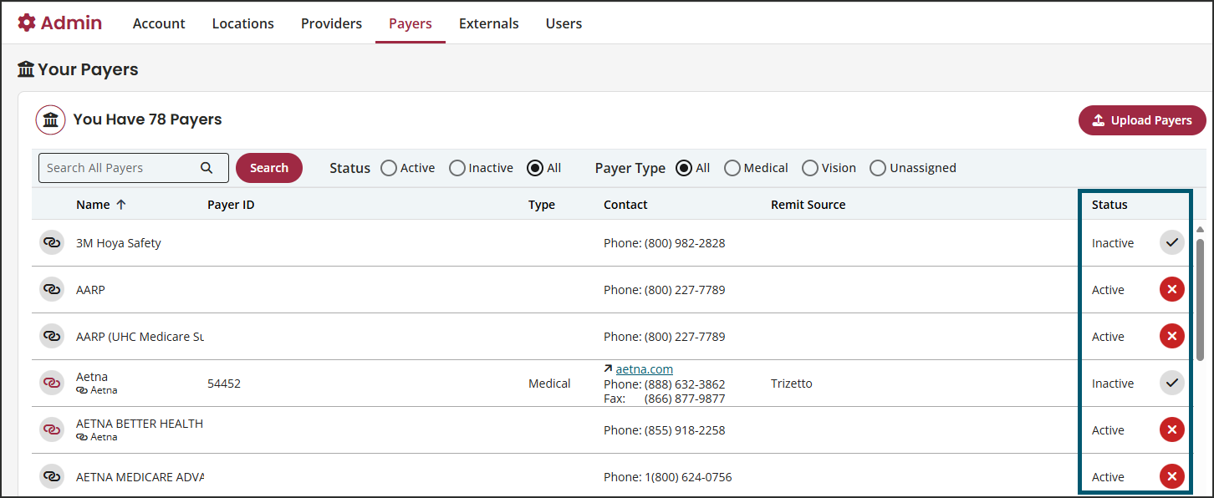Click the red chain icon beside Aetna
This screenshot has height=498, width=1214.
(51, 382)
